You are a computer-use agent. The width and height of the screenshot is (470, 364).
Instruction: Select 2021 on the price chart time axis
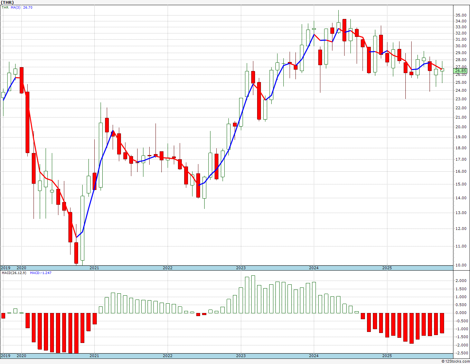pyautogui.click(x=94, y=267)
